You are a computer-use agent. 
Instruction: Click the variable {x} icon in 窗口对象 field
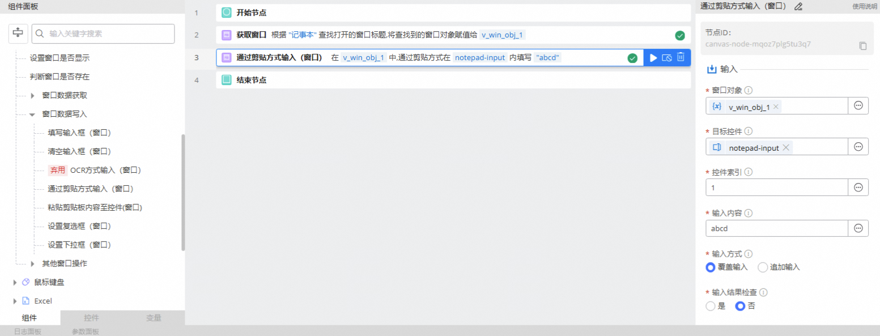(717, 107)
